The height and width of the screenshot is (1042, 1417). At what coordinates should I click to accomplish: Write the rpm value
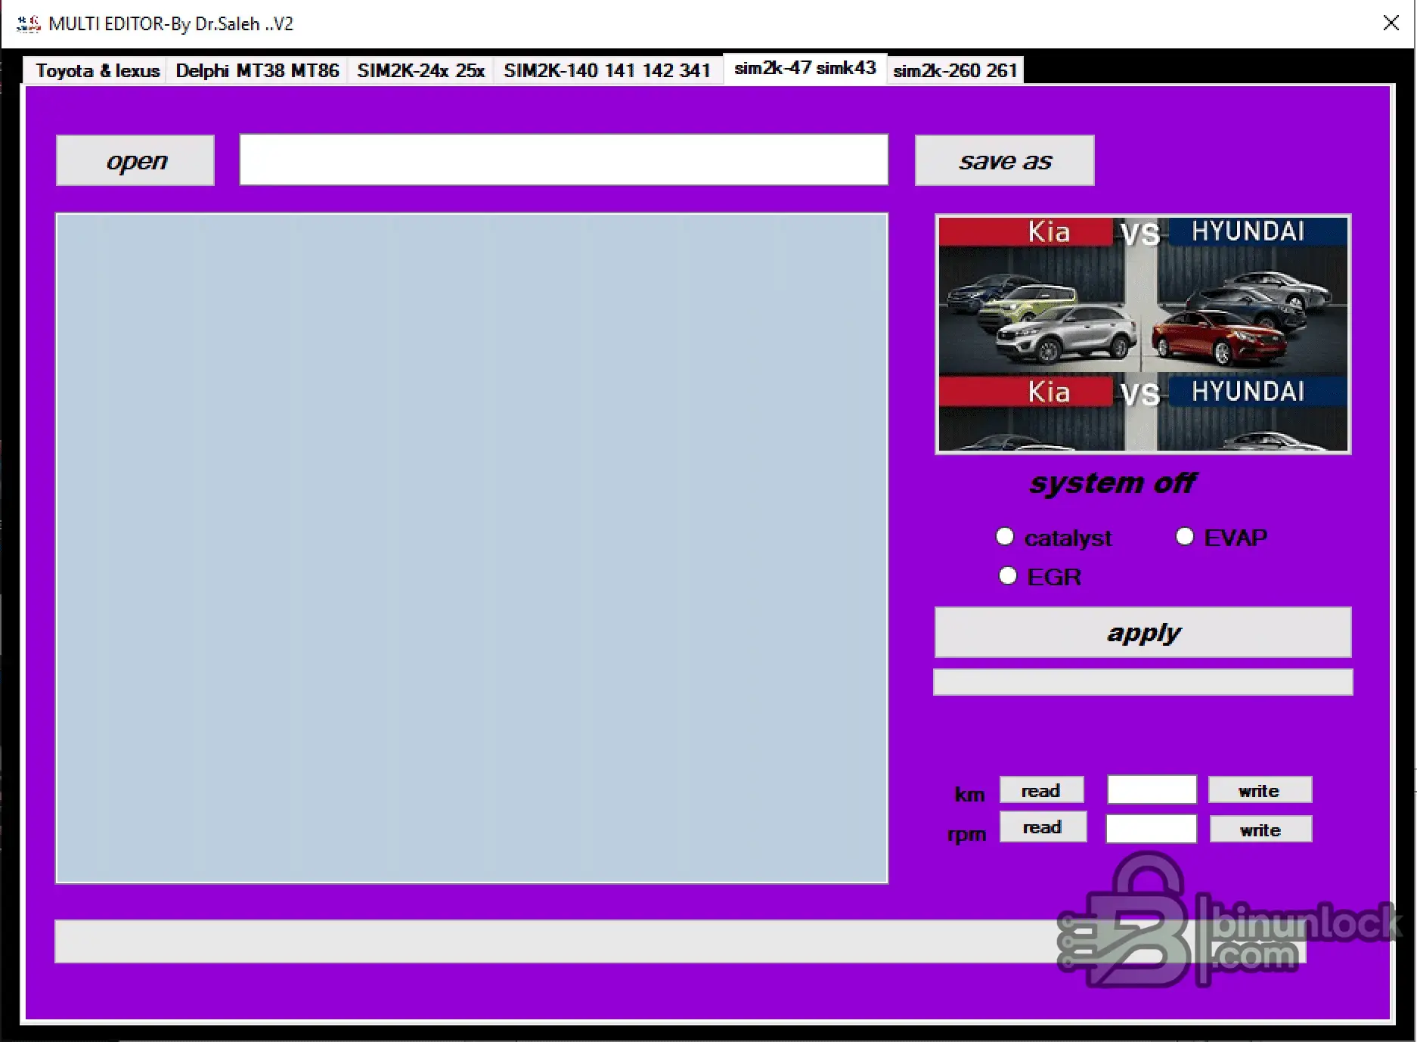point(1260,830)
